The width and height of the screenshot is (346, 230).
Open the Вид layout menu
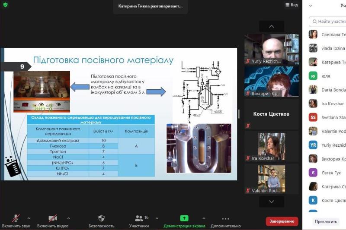[x=292, y=5]
